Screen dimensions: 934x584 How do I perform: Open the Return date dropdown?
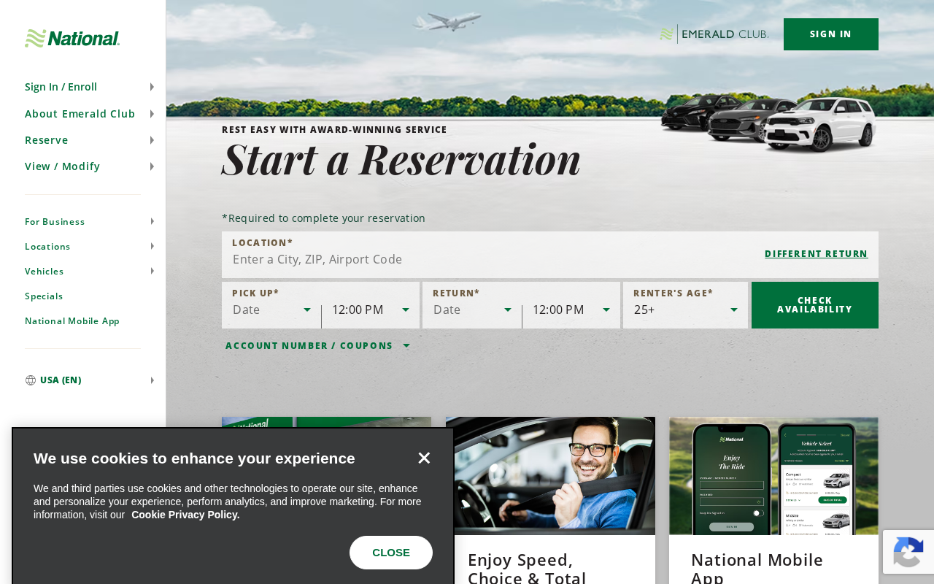(x=472, y=310)
